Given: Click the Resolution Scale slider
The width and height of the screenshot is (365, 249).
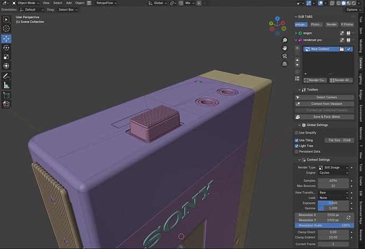Looking at the screenshot, I should tap(324, 225).
